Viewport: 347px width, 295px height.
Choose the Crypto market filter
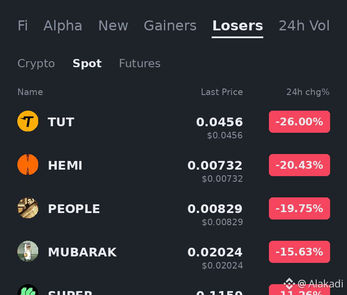click(36, 64)
